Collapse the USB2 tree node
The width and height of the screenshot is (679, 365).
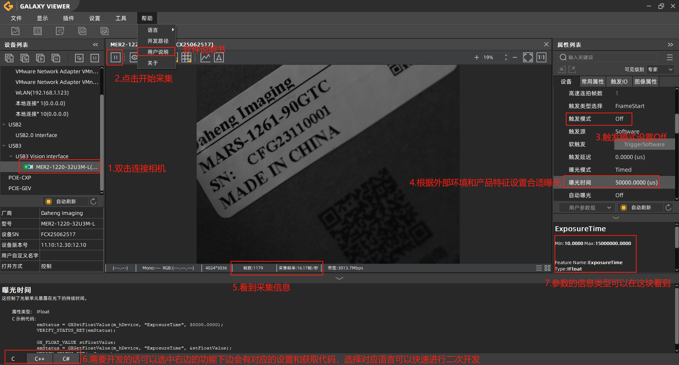click(4, 125)
